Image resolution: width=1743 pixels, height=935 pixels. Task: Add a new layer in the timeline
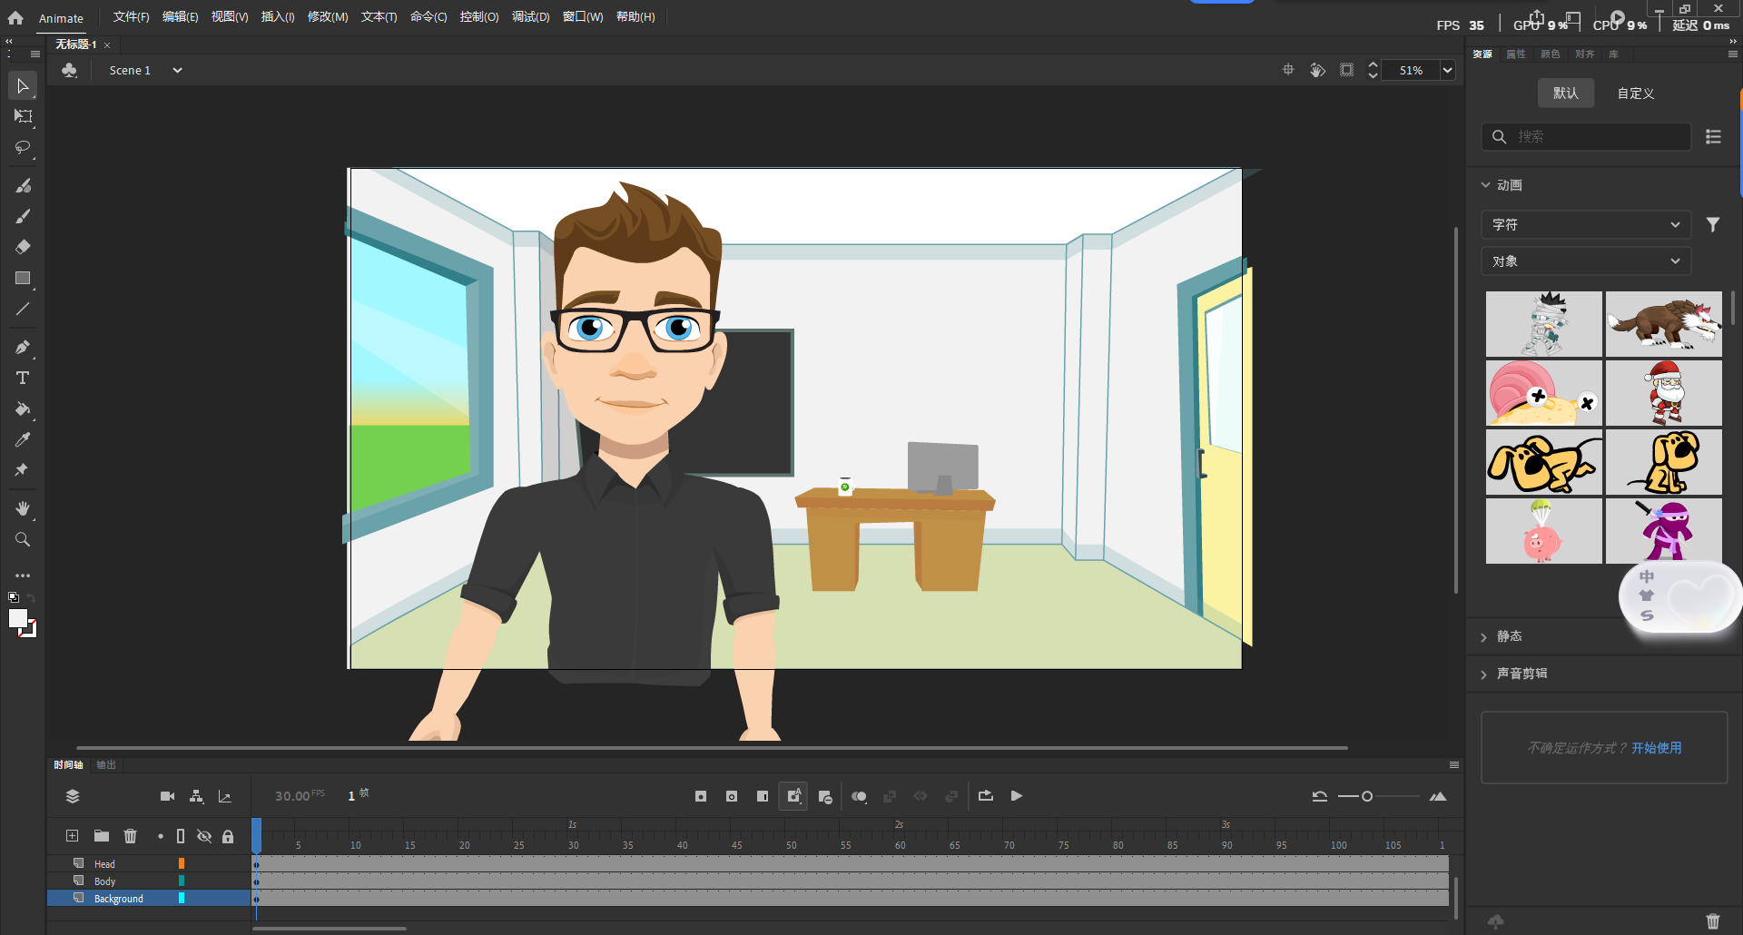(71, 836)
